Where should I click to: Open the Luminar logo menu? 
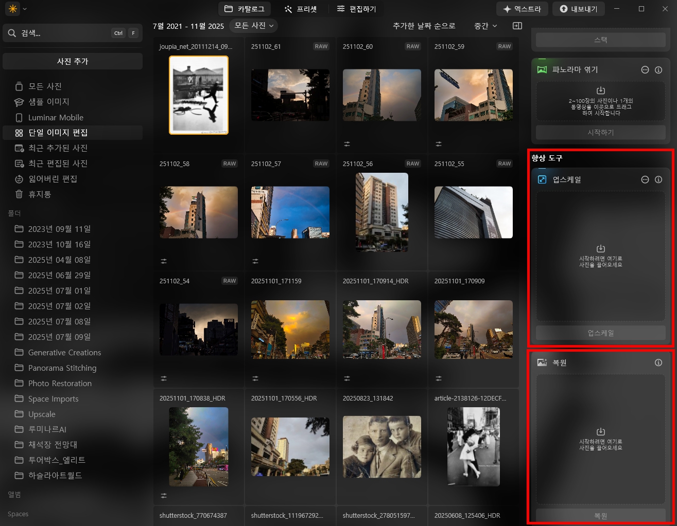click(13, 9)
